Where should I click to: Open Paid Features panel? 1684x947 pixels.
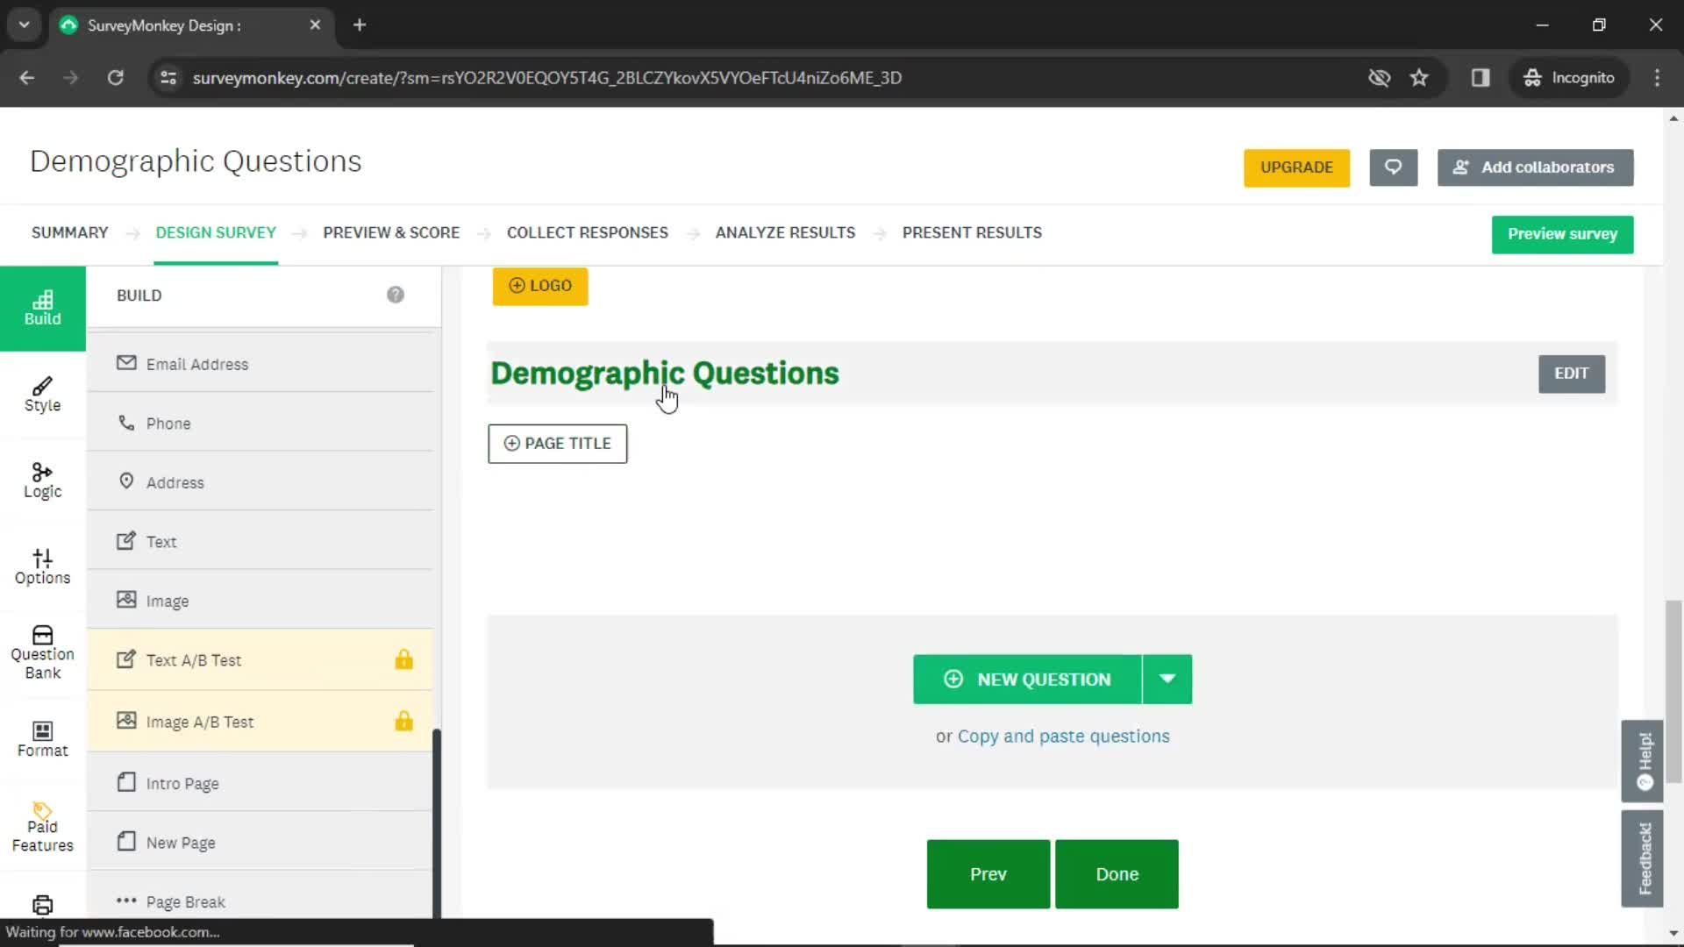41,826
